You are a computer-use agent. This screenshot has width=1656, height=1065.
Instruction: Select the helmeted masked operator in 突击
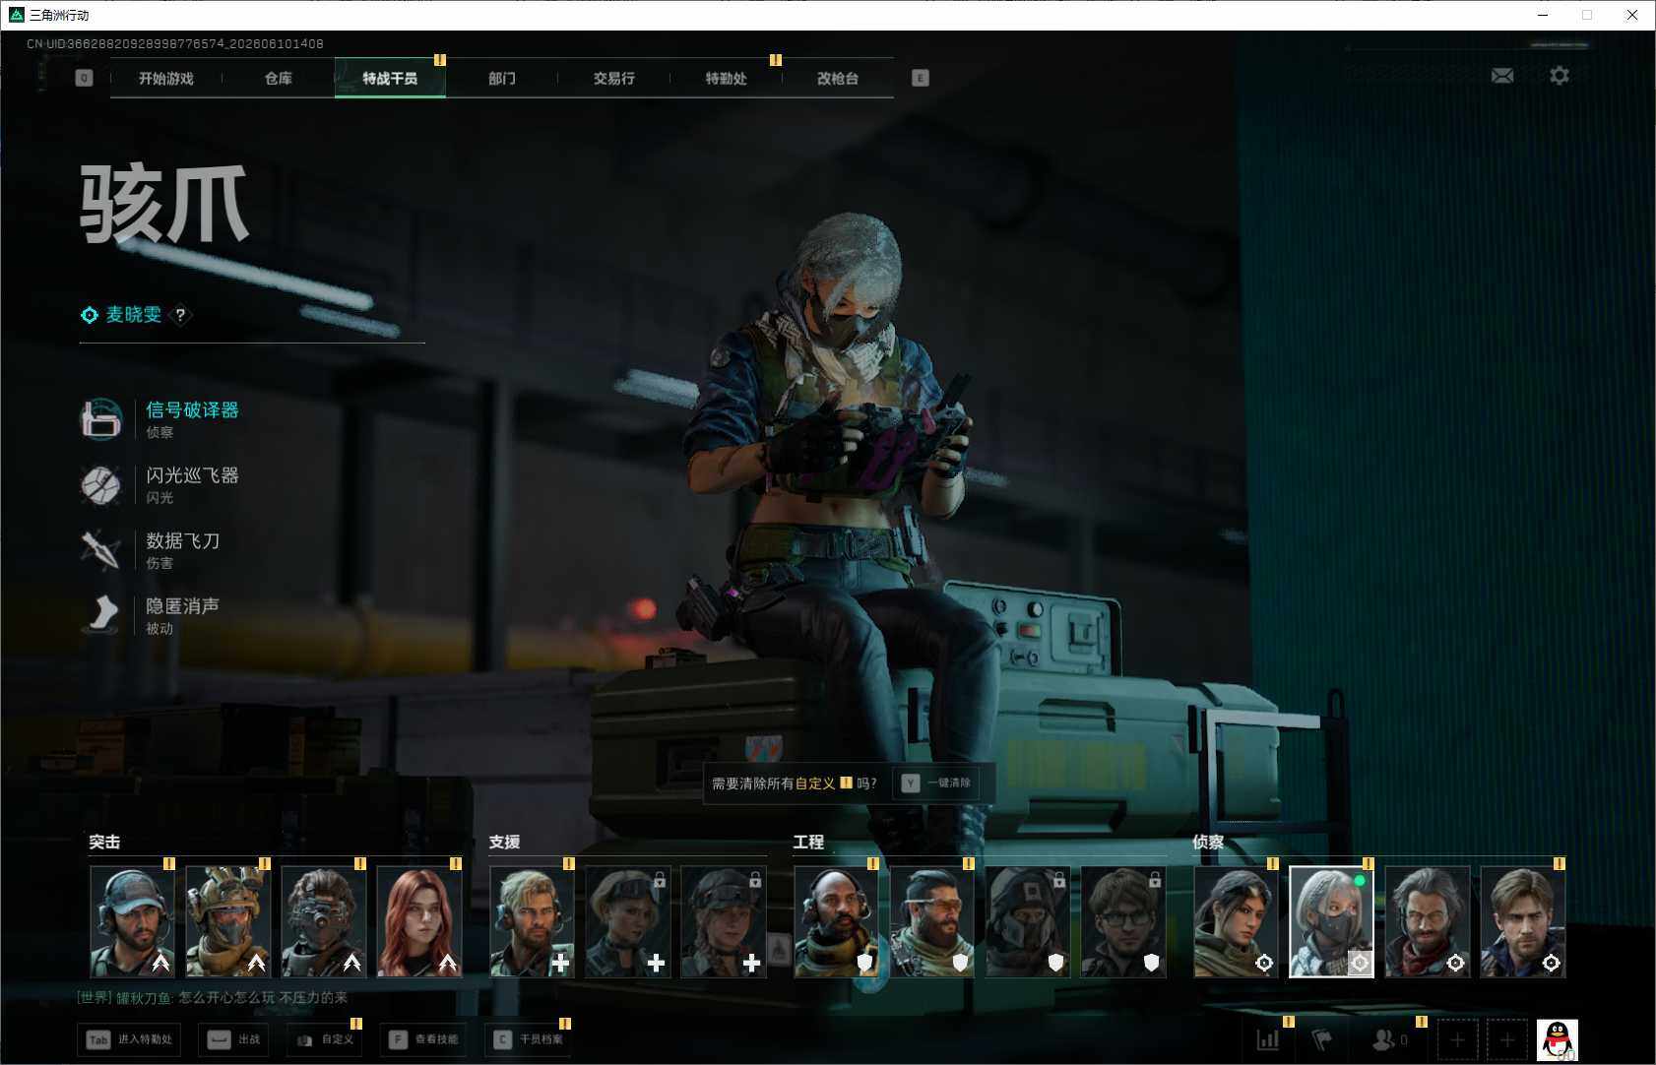pos(227,921)
